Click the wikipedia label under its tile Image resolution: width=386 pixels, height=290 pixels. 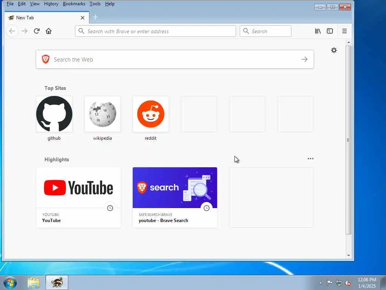(x=103, y=138)
